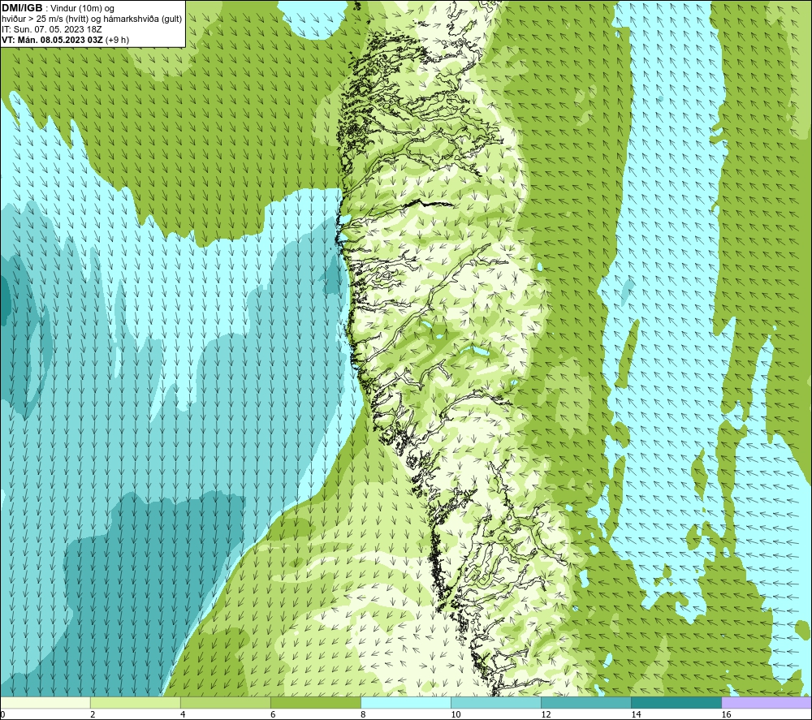
Task: Select the 4–6 m/s green swatch
Action: [x=226, y=702]
